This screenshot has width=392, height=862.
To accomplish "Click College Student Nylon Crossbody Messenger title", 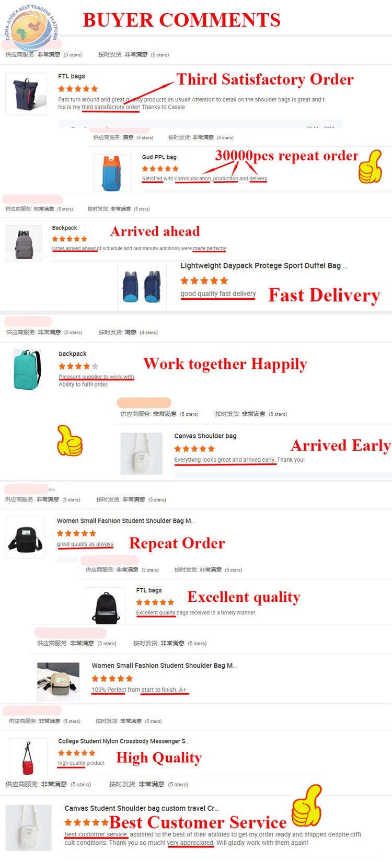I will point(123,741).
